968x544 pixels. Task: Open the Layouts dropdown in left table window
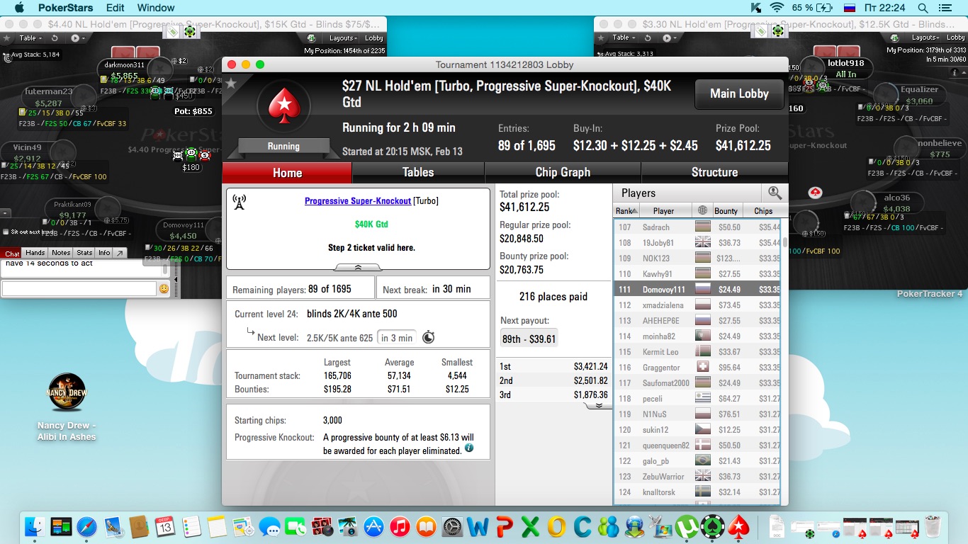pos(343,38)
